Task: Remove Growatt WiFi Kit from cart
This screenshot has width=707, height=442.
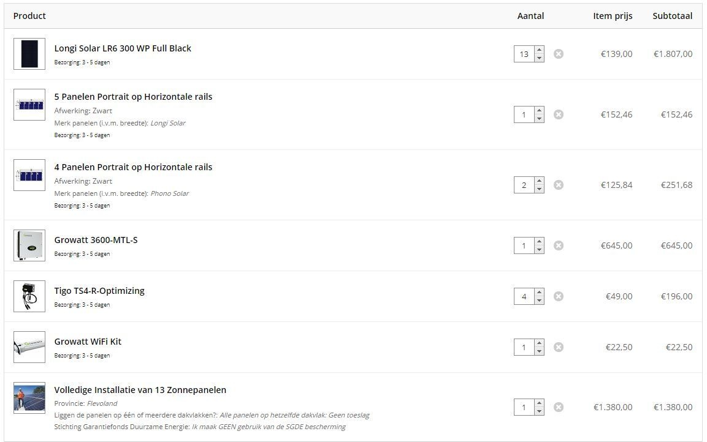Action: point(559,347)
